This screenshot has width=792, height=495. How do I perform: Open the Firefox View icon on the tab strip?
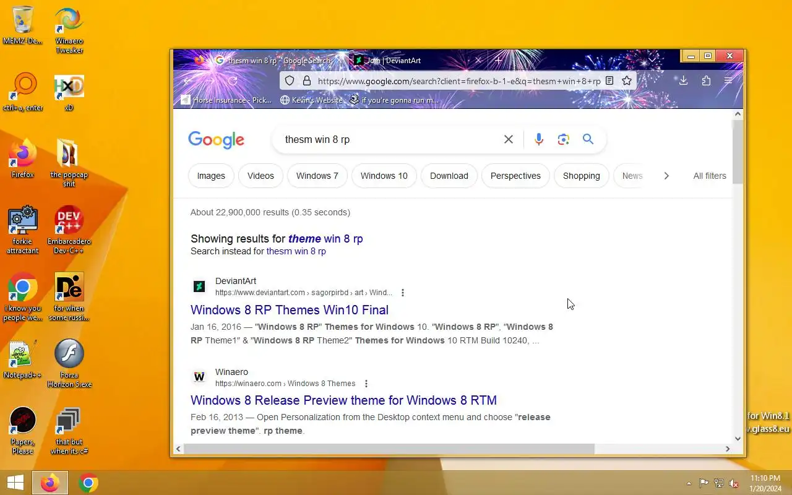[x=199, y=60]
